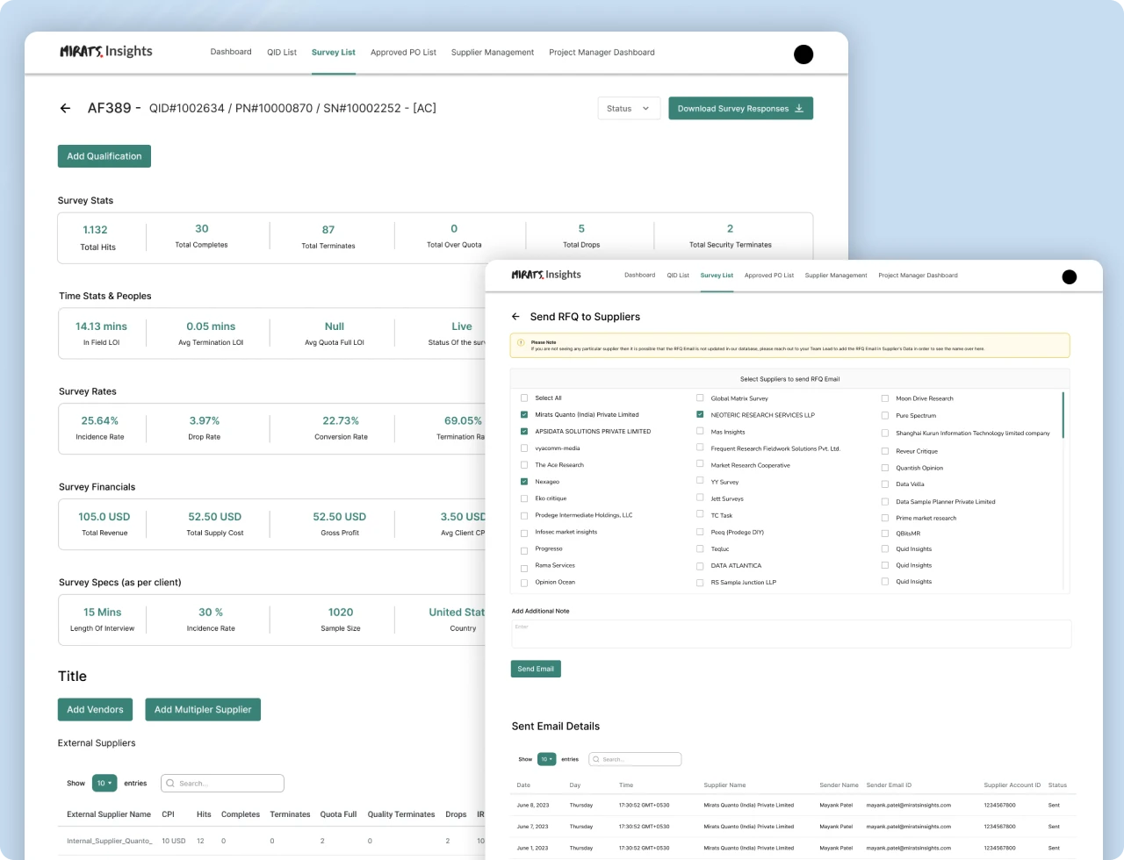Check the Pure Spectrum checkbox
1124x860 pixels.
coord(885,415)
